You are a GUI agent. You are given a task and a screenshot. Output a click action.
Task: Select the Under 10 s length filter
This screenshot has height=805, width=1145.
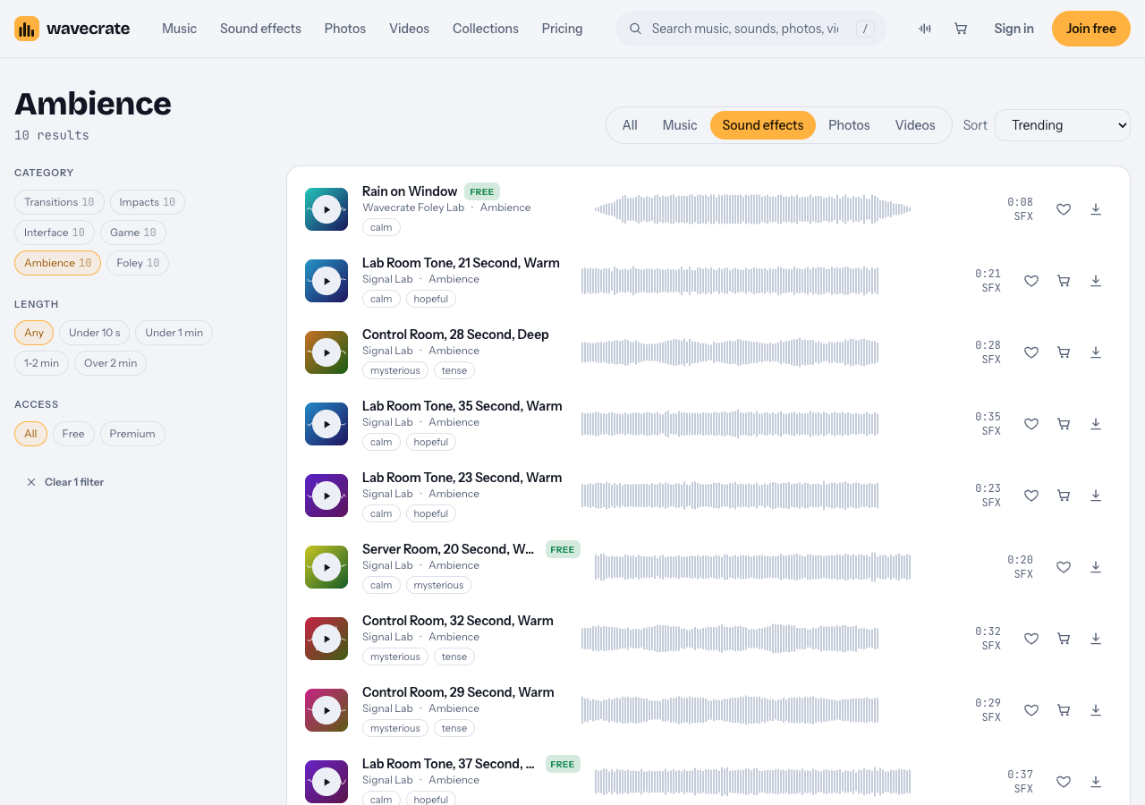pos(94,333)
